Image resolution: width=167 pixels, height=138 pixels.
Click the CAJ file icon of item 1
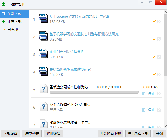click(x=43, y=18)
